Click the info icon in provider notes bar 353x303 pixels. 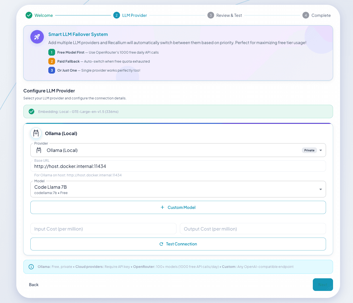click(31, 267)
